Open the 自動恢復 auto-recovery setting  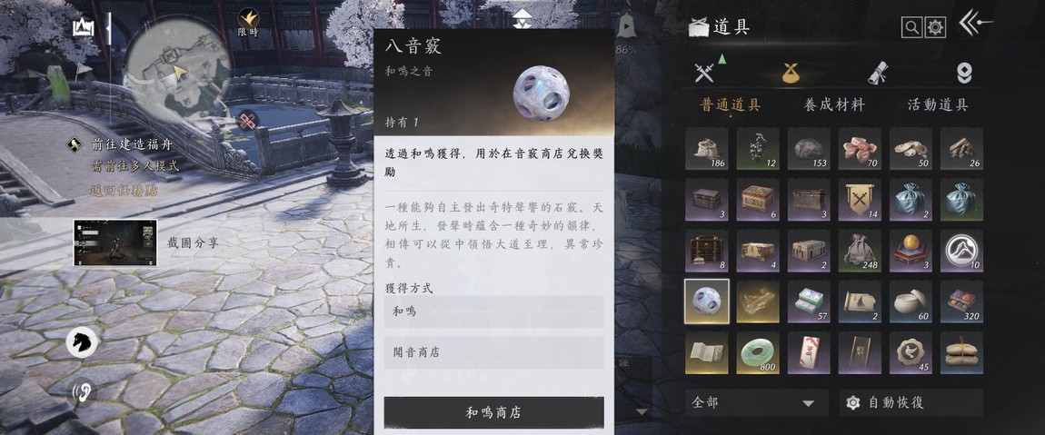click(x=911, y=403)
